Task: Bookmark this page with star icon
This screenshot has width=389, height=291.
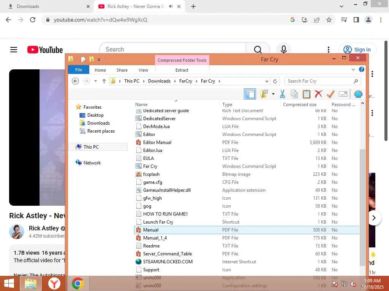Action: [x=329, y=20]
